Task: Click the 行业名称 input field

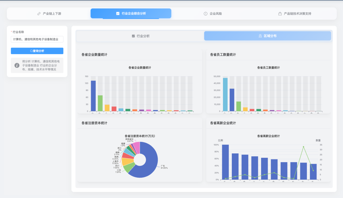Action: click(37, 39)
